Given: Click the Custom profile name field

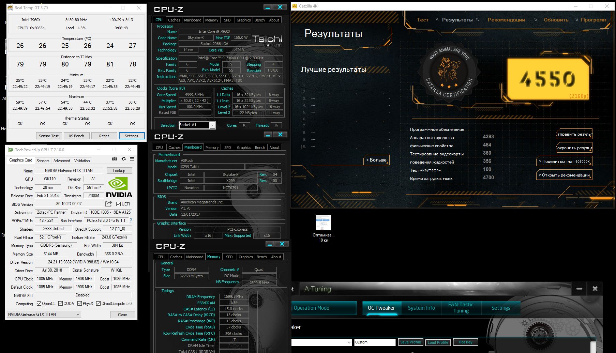Looking at the screenshot, I should pyautogui.click(x=375, y=342).
